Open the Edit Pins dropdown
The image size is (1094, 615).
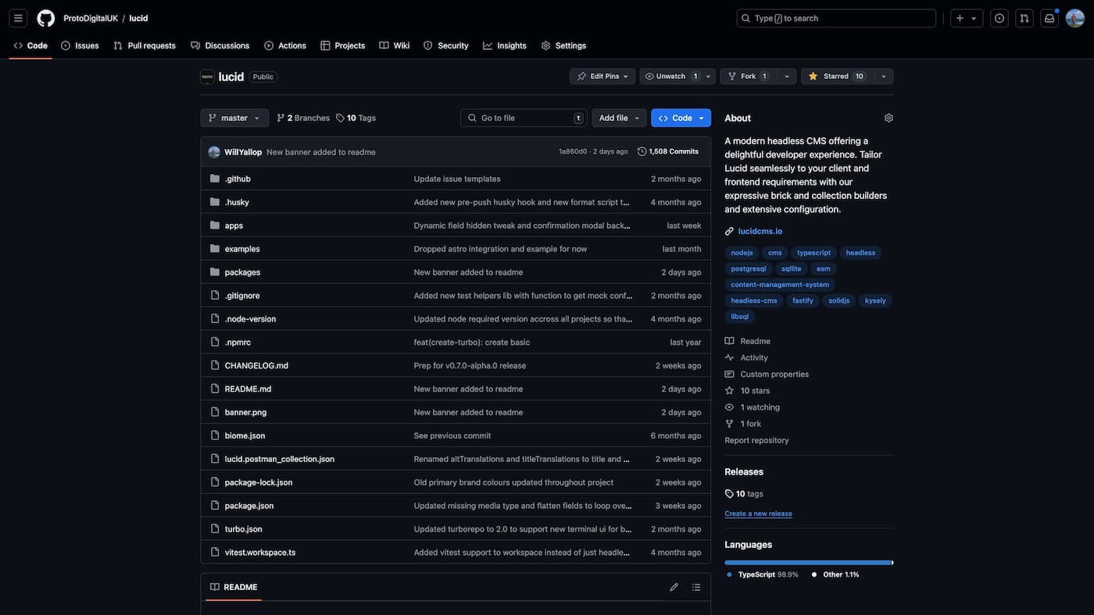602,76
